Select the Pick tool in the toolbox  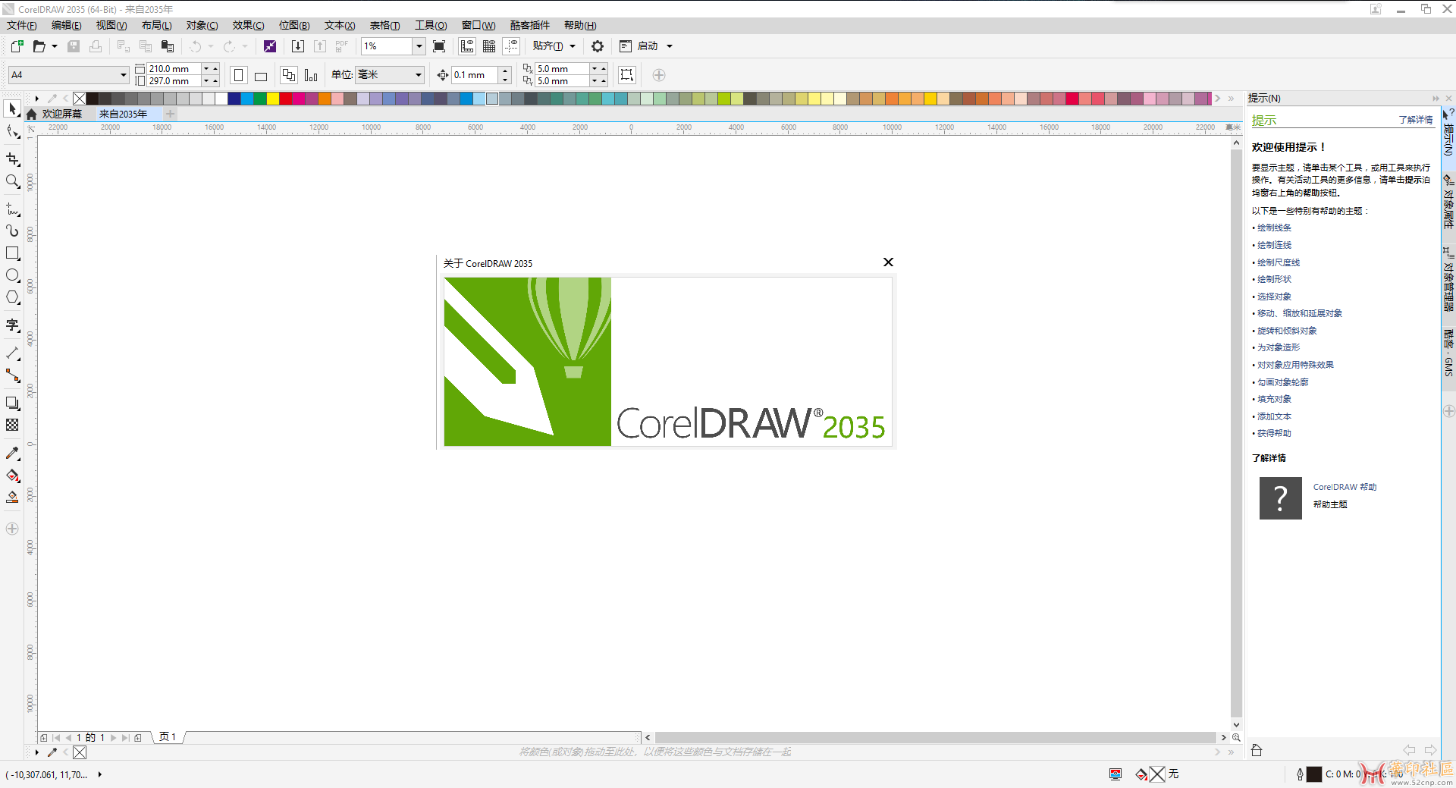point(13,109)
